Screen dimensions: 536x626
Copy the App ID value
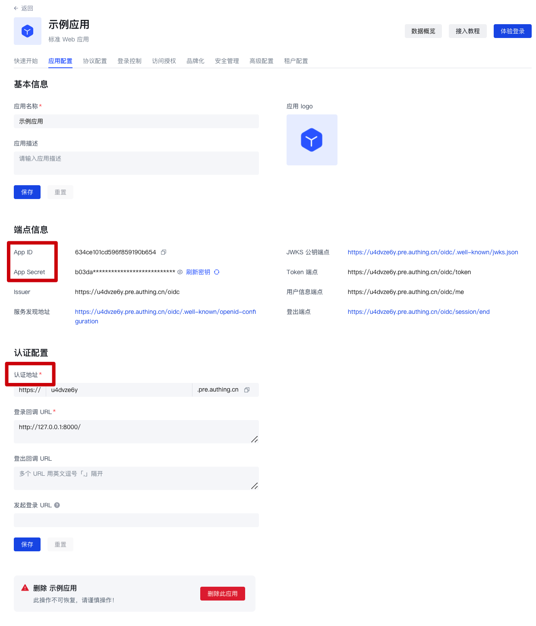click(x=164, y=252)
